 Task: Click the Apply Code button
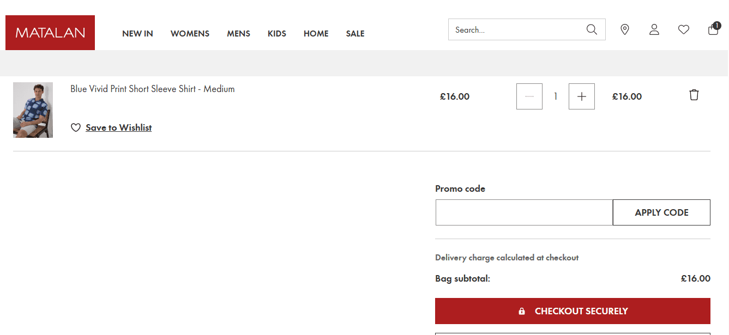click(661, 212)
